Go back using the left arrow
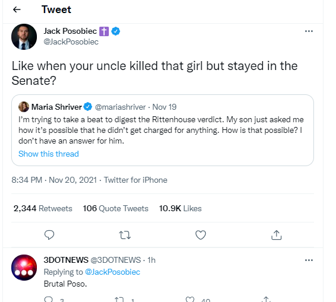The width and height of the screenshot is (336, 302). pyautogui.click(x=17, y=9)
